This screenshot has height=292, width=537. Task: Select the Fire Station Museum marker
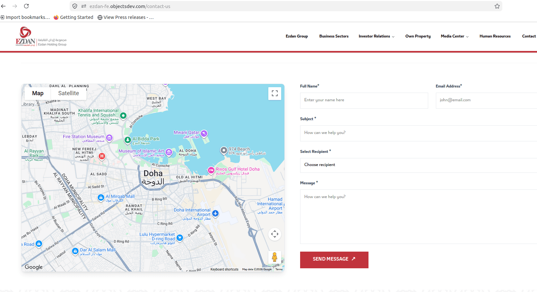tap(109, 138)
